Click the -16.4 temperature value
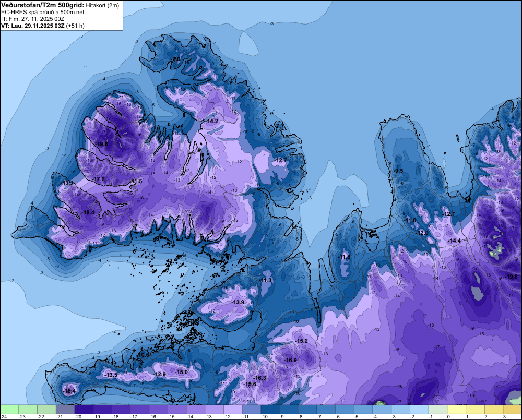Viewport: 522px width, 420px height. coord(69,391)
